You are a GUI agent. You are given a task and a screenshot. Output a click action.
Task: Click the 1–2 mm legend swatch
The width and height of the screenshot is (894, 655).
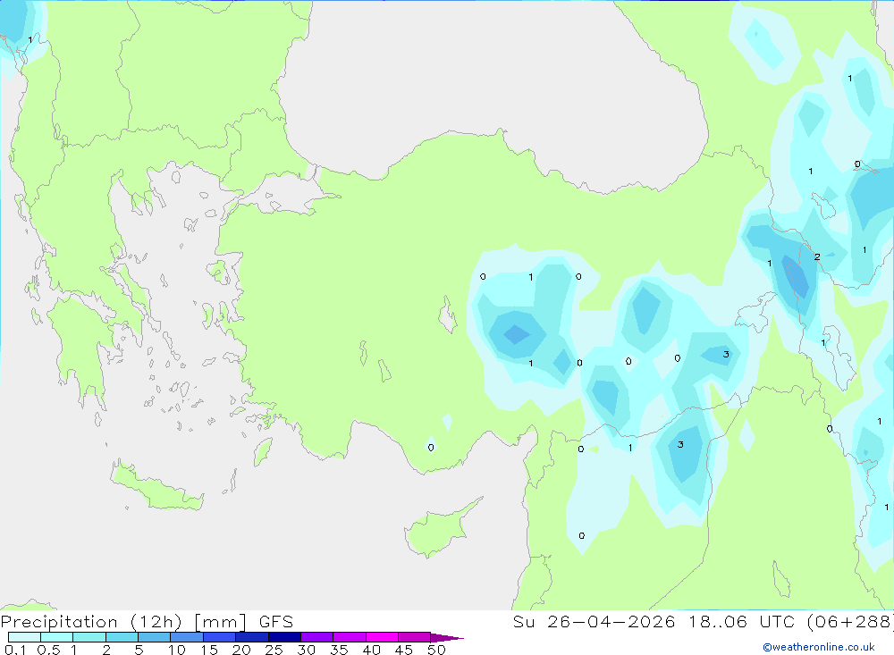pyautogui.click(x=89, y=637)
